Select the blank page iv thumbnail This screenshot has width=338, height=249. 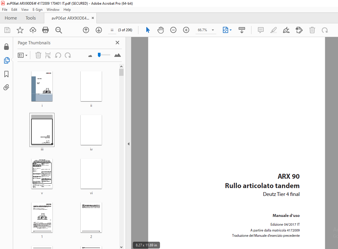tap(91, 130)
